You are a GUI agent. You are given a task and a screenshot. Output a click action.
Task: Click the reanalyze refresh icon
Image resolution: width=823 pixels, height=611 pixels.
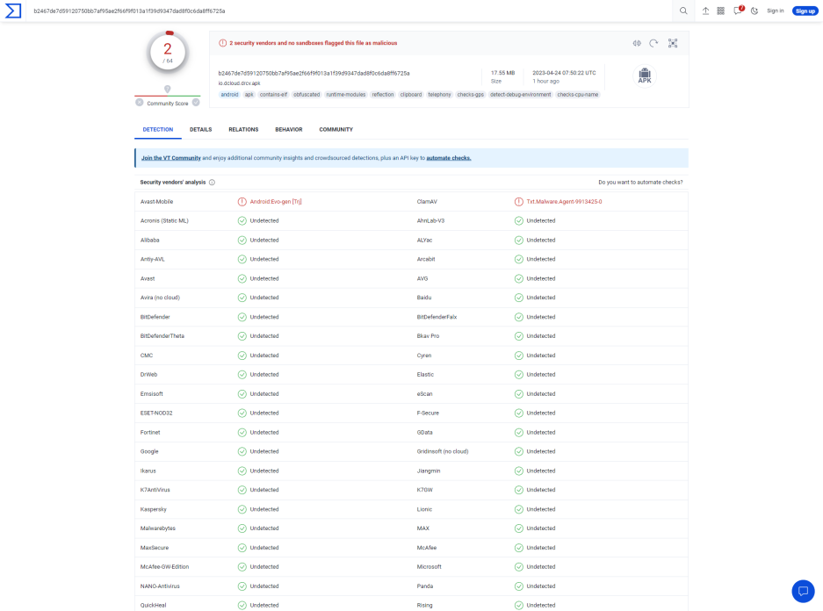click(x=653, y=43)
